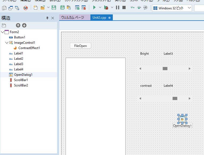
Task: Click the run-with-debugger bug icon
Action: [x=106, y=8]
